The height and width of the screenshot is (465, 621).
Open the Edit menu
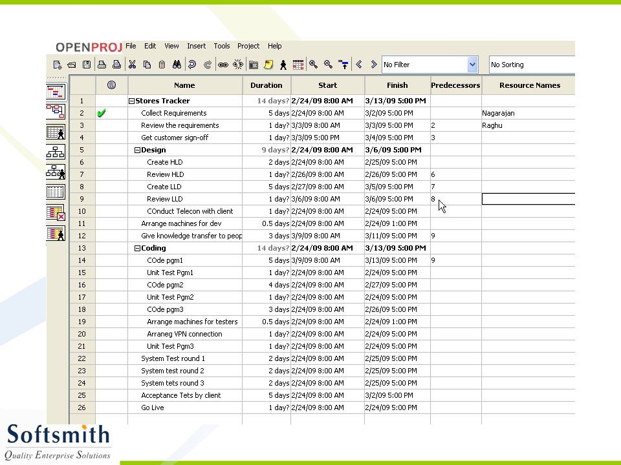(x=150, y=46)
